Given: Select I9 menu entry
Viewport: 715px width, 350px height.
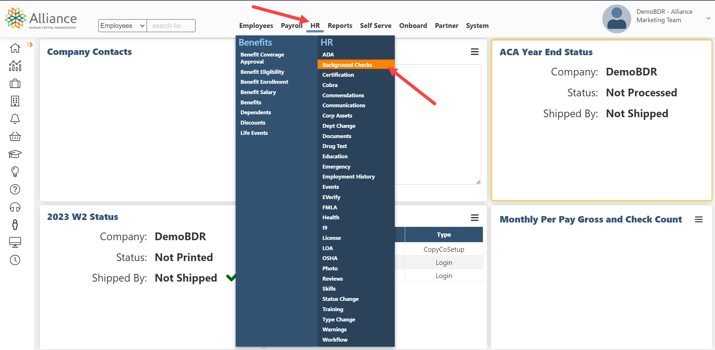Looking at the screenshot, I should click(325, 228).
